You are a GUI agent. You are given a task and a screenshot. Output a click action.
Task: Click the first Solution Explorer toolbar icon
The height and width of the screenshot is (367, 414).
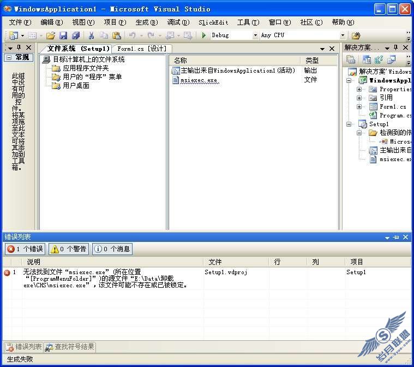[x=351, y=60]
